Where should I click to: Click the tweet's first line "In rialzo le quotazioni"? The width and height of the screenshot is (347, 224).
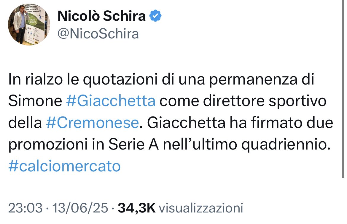[83, 79]
